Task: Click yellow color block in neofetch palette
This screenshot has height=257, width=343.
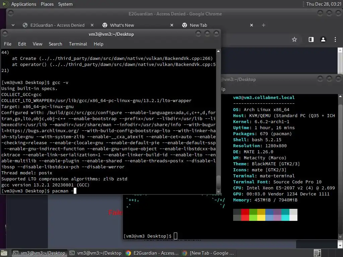Action: pyautogui.click(x=261, y=215)
